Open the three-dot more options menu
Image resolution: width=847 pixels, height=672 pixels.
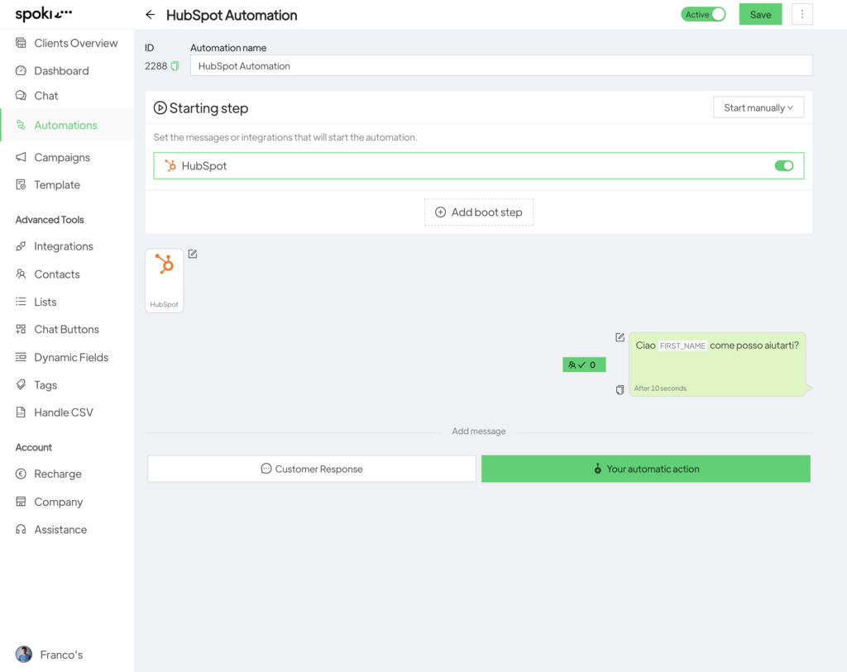pyautogui.click(x=802, y=15)
